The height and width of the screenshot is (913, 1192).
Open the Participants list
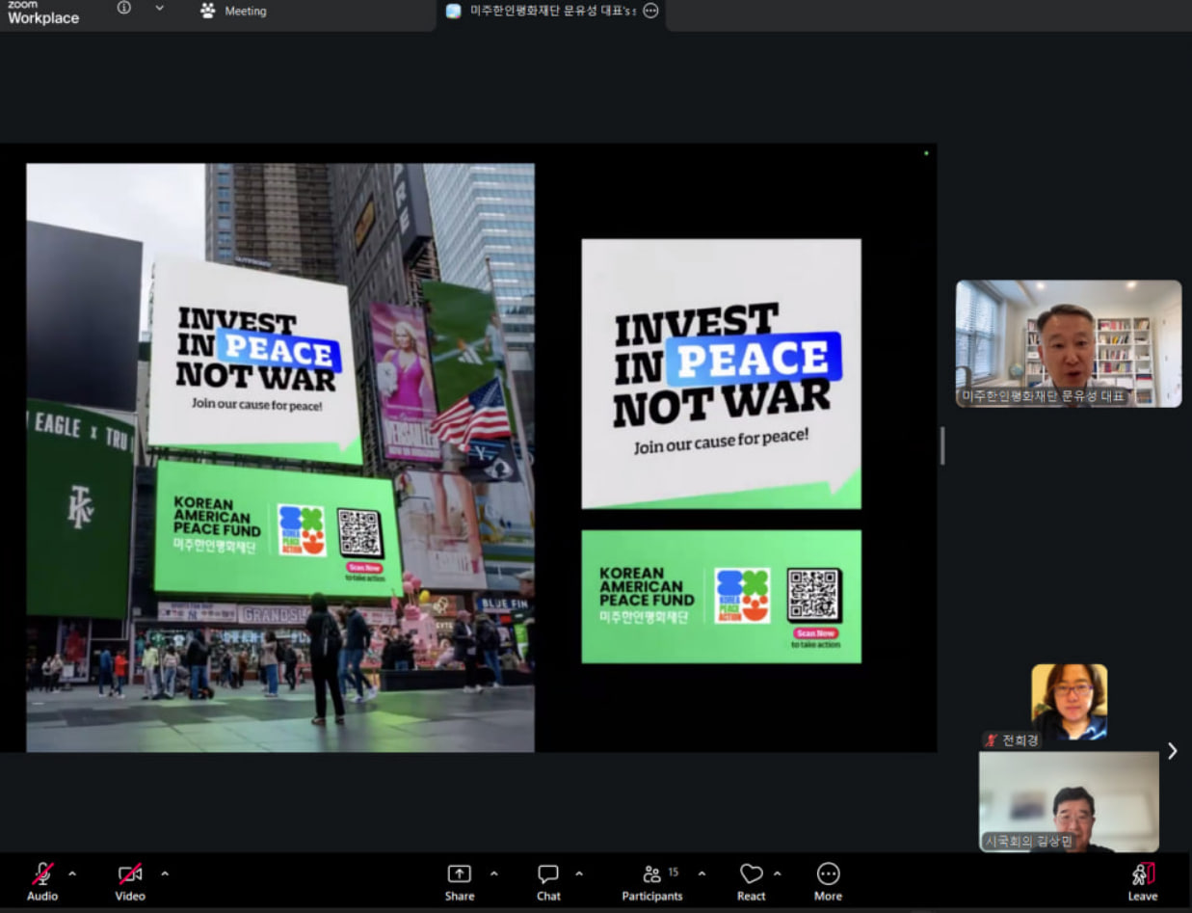(652, 881)
